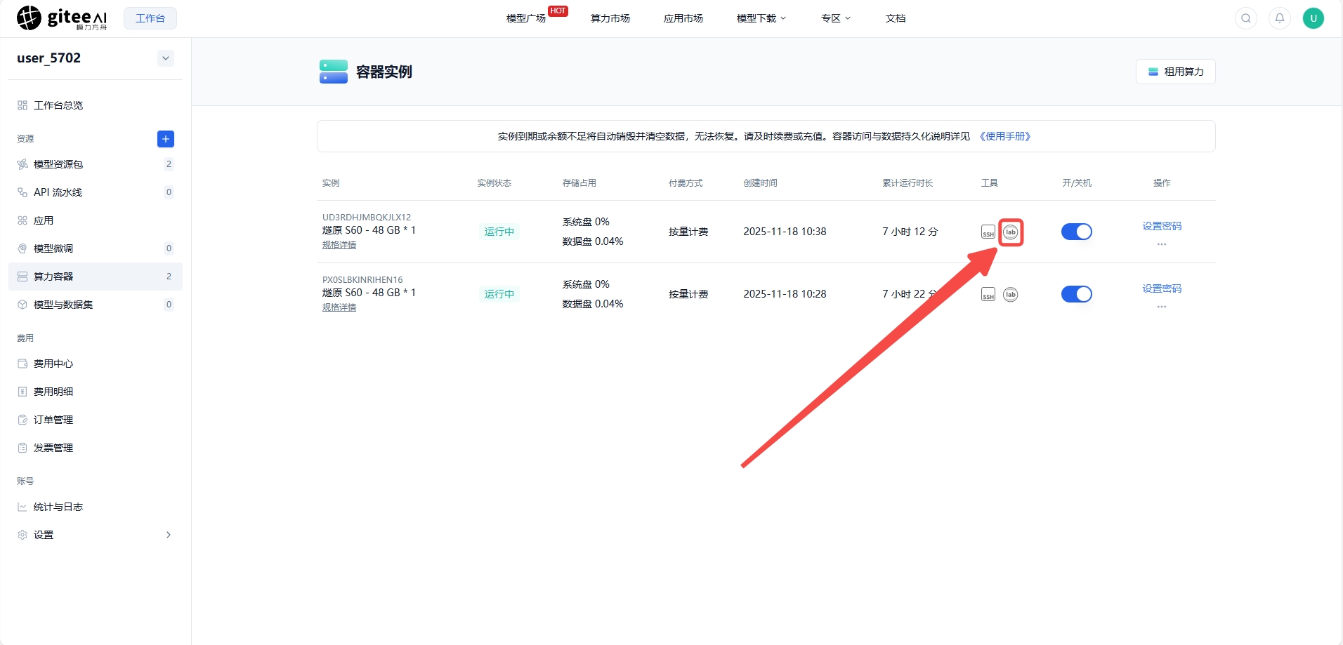
Task: Select 工作台总览 in sidebar
Action: (96, 105)
